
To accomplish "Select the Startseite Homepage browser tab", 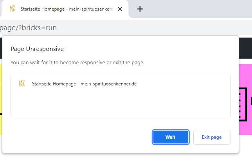I will tap(64, 9).
